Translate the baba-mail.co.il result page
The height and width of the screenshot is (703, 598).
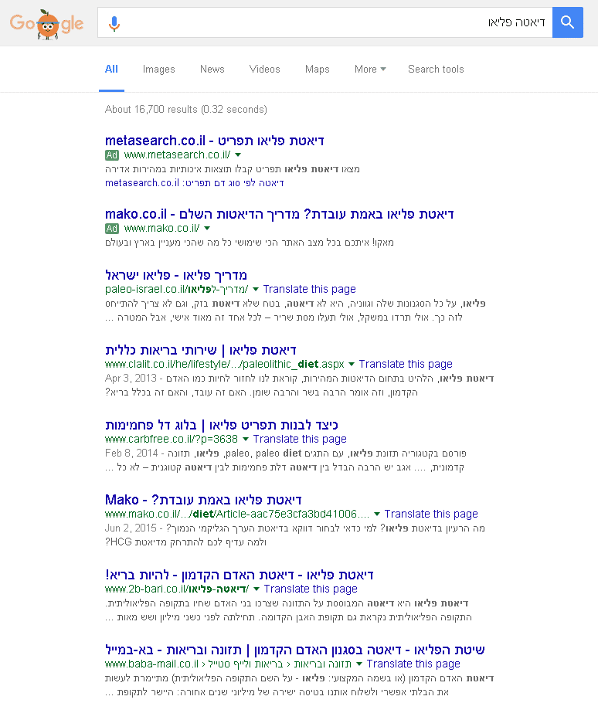[x=413, y=664]
